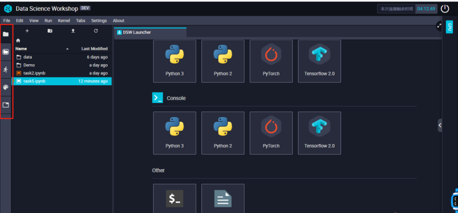
Task: Click the fullscreen expand icon
Action: coord(439,26)
